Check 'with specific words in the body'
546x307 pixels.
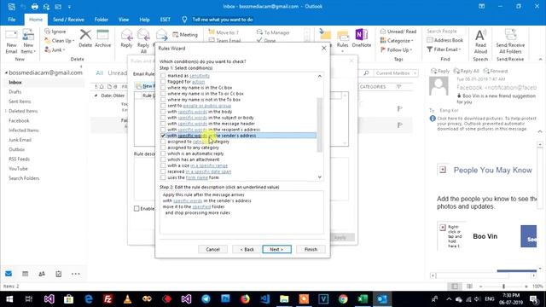click(x=163, y=112)
